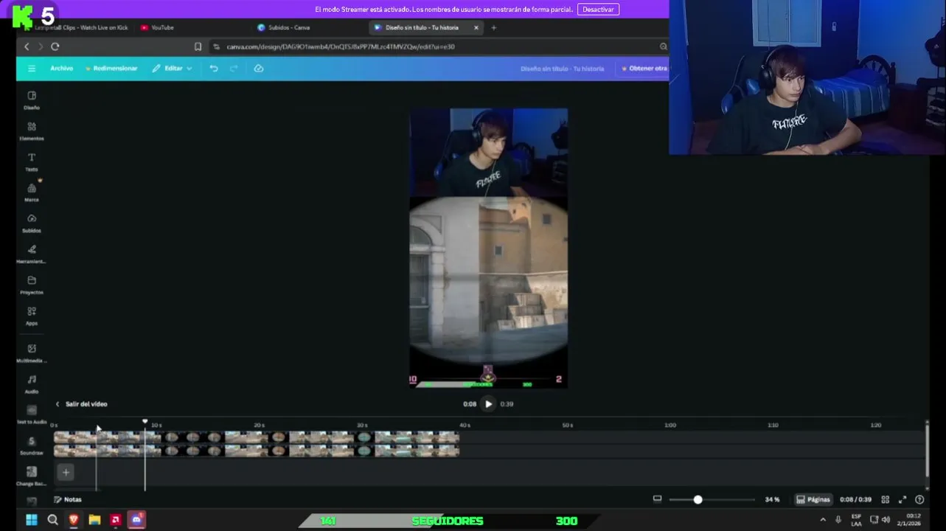Open taskbar search
The image size is (946, 531).
52,520
